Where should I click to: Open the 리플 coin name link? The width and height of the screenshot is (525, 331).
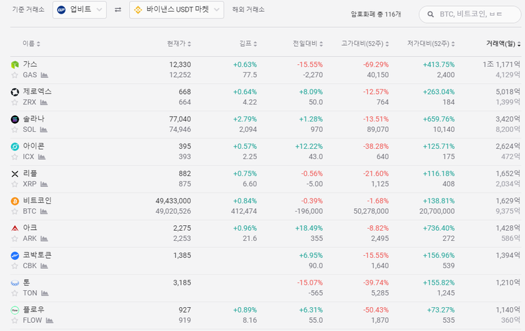coord(30,173)
